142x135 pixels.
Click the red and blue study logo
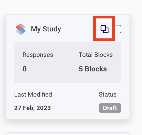[x=21, y=29]
